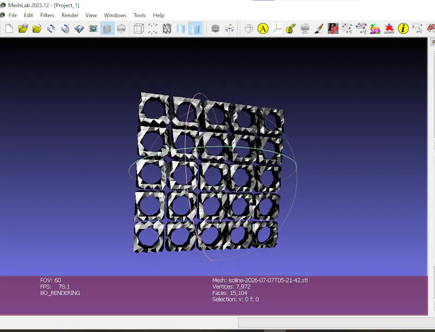Open the Filters menu

coord(47,15)
